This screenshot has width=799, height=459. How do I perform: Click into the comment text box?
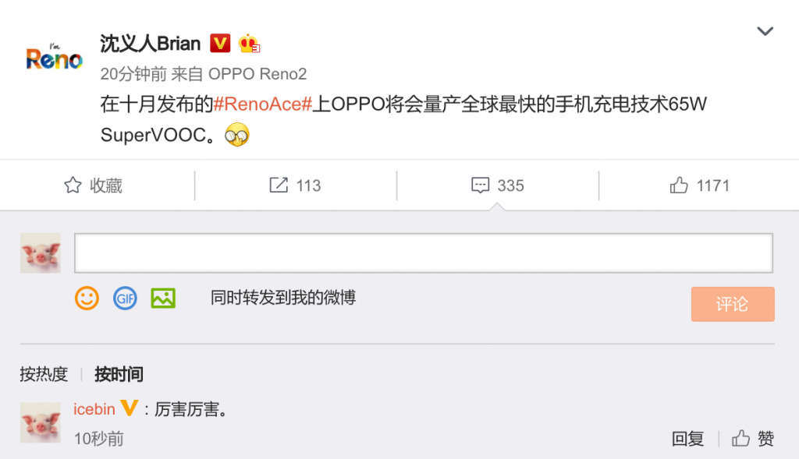(424, 253)
